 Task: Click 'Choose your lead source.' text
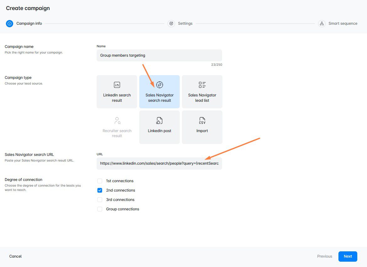(x=24, y=83)
